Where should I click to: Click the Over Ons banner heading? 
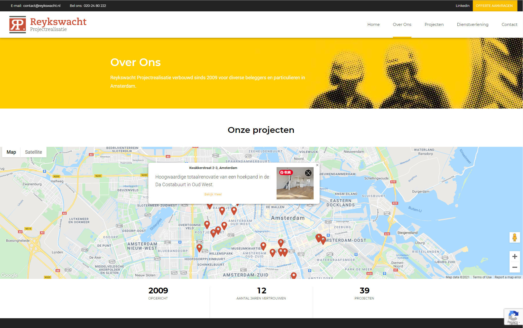[135, 62]
